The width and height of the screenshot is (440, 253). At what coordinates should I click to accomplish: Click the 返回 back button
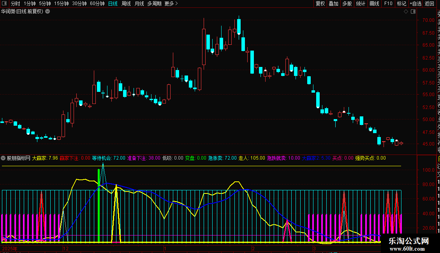429,4
